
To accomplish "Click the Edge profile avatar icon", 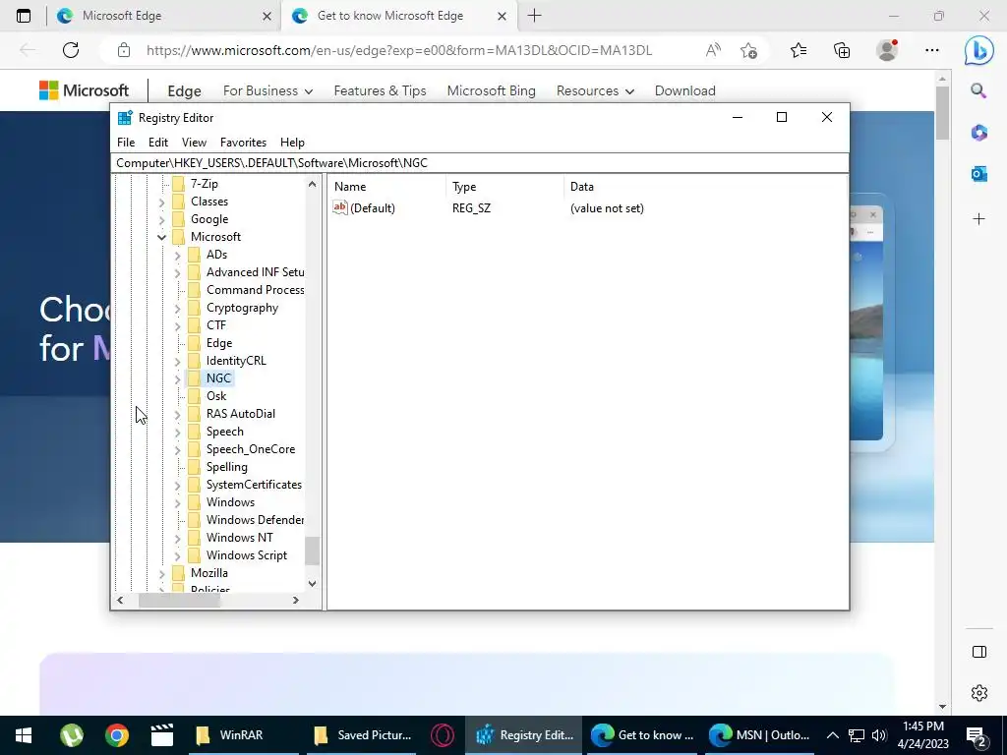I will point(887,50).
